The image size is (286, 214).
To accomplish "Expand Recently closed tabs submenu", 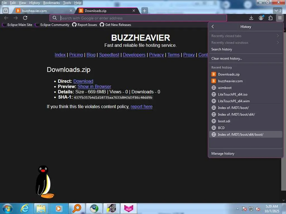I will click(246, 36).
